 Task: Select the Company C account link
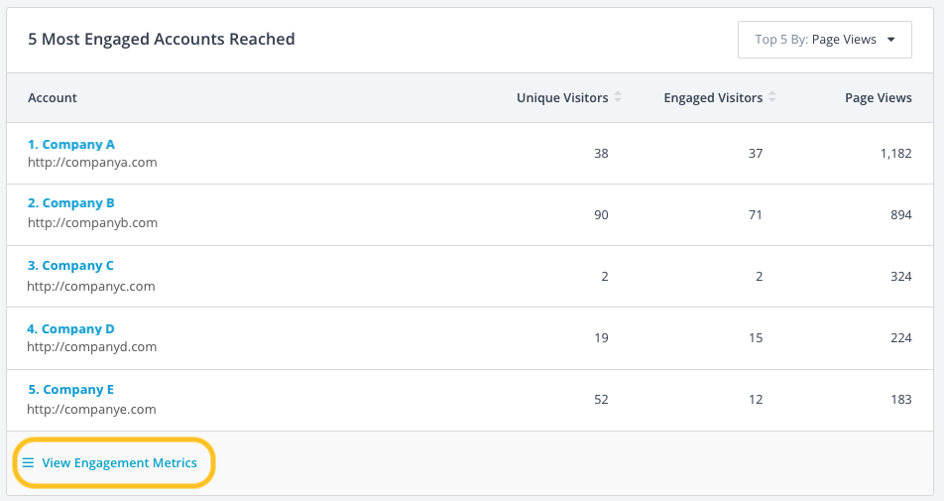click(x=70, y=266)
